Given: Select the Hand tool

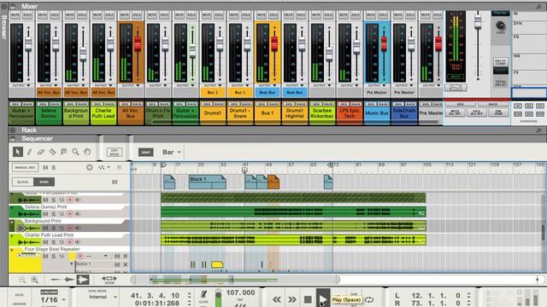Looking at the screenshot, I should click(87, 152).
